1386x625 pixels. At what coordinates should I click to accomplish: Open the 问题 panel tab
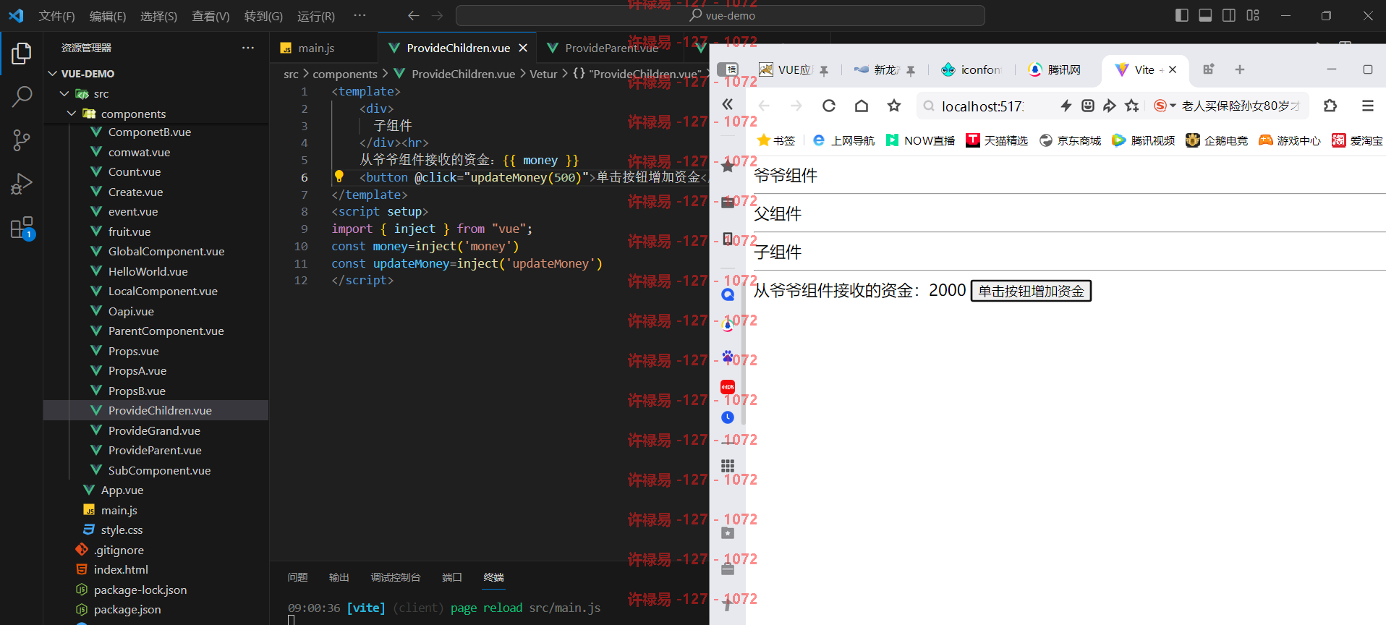[x=297, y=577]
